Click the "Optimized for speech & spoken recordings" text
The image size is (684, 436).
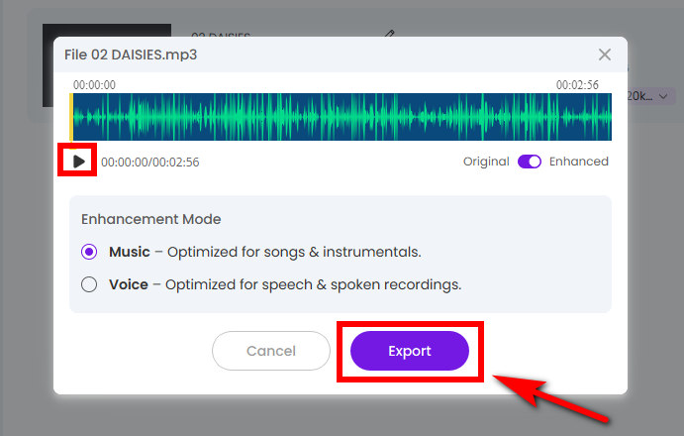[313, 284]
